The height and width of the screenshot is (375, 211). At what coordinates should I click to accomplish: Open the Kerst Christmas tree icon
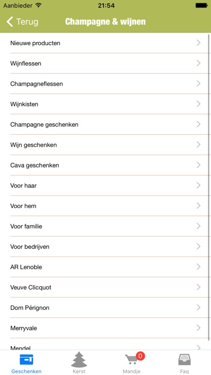79,360
